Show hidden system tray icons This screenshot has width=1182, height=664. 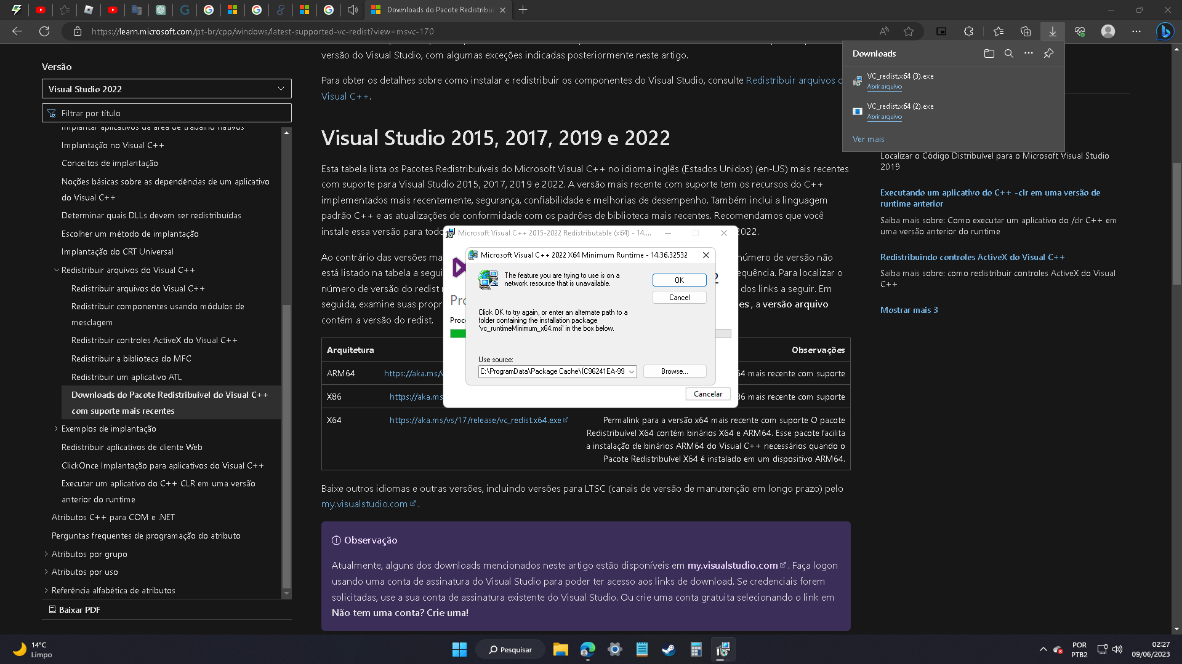pyautogui.click(x=1043, y=649)
